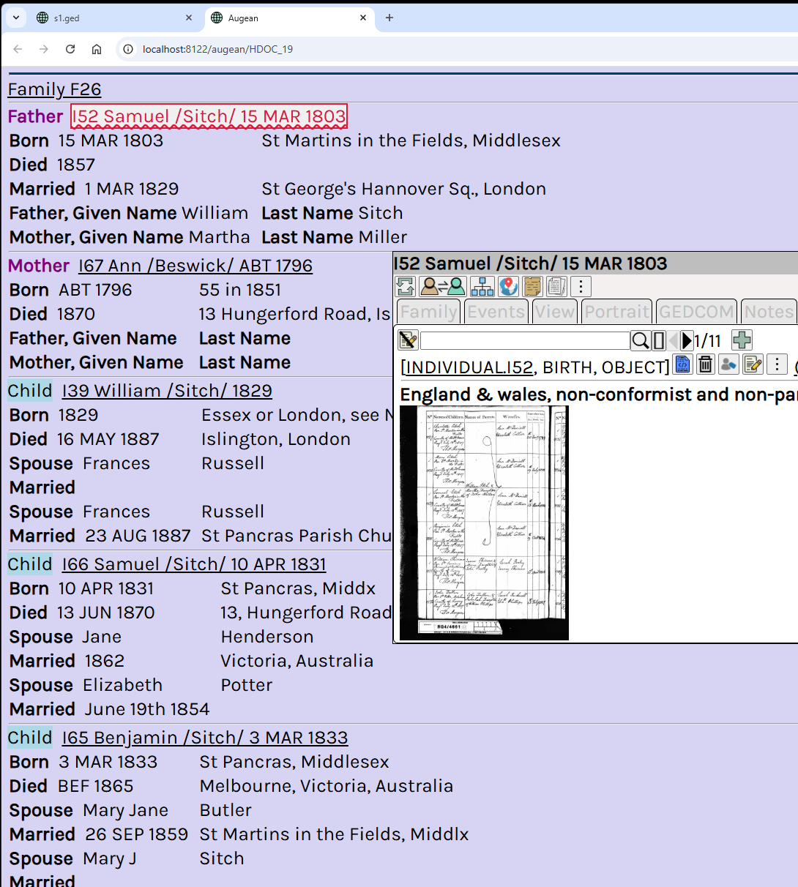Click the heading England & wales, non-conformist

click(599, 394)
